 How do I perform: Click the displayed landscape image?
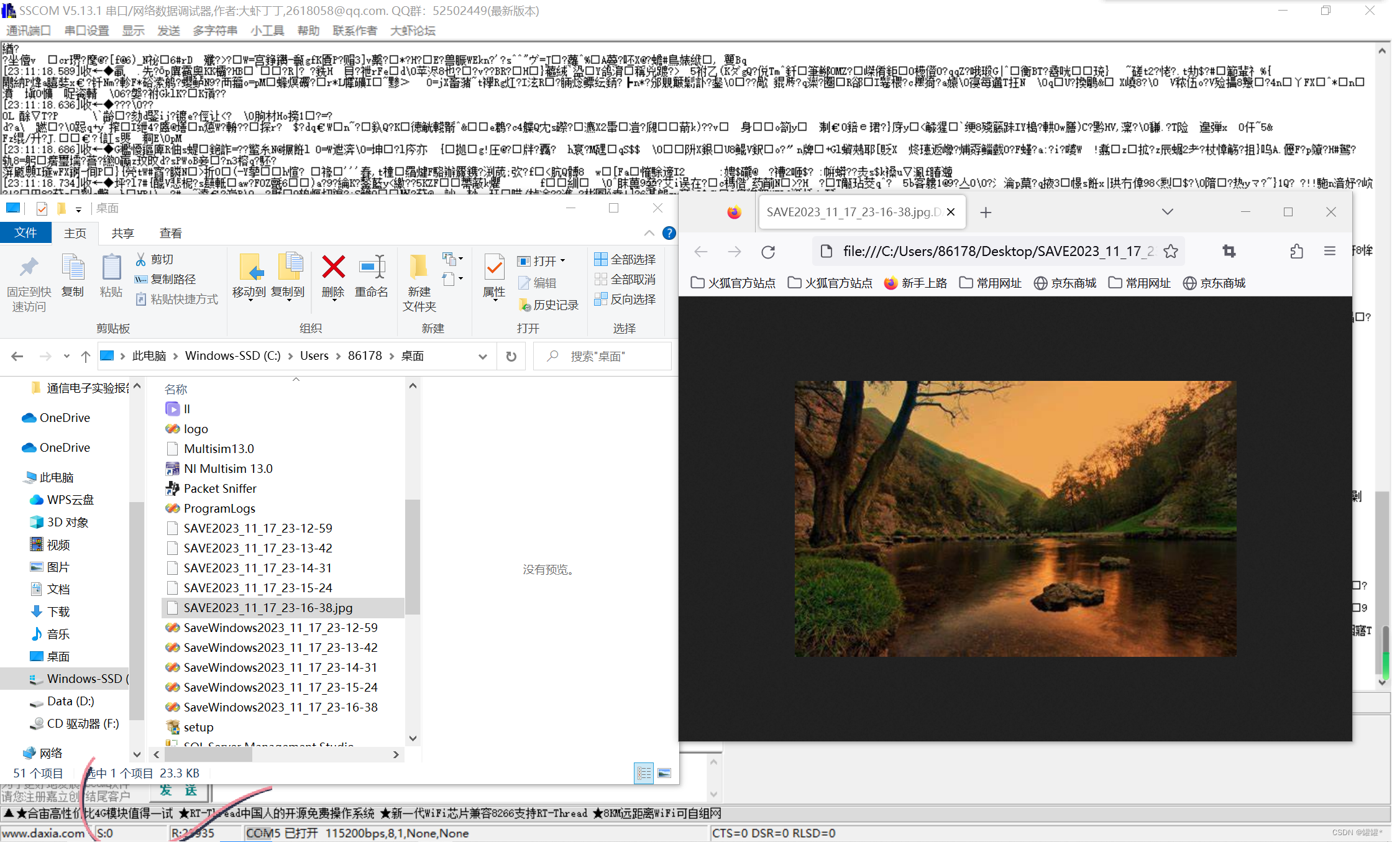[1015, 519]
